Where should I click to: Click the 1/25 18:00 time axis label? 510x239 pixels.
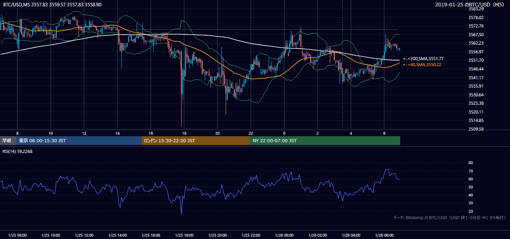[184, 235]
